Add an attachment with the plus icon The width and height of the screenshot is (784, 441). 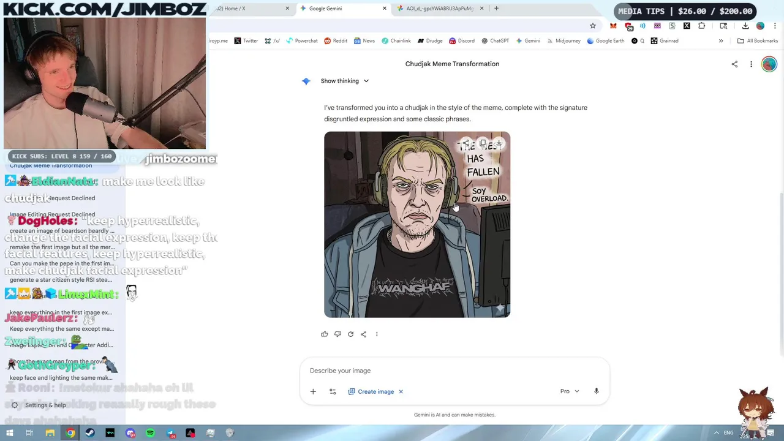tap(313, 391)
